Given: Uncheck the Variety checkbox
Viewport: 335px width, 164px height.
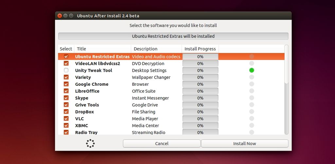Looking at the screenshot, I should click(x=66, y=77).
